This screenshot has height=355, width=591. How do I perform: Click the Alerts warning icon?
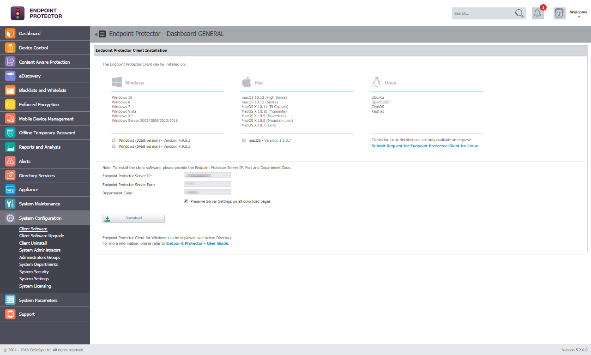coord(10,161)
